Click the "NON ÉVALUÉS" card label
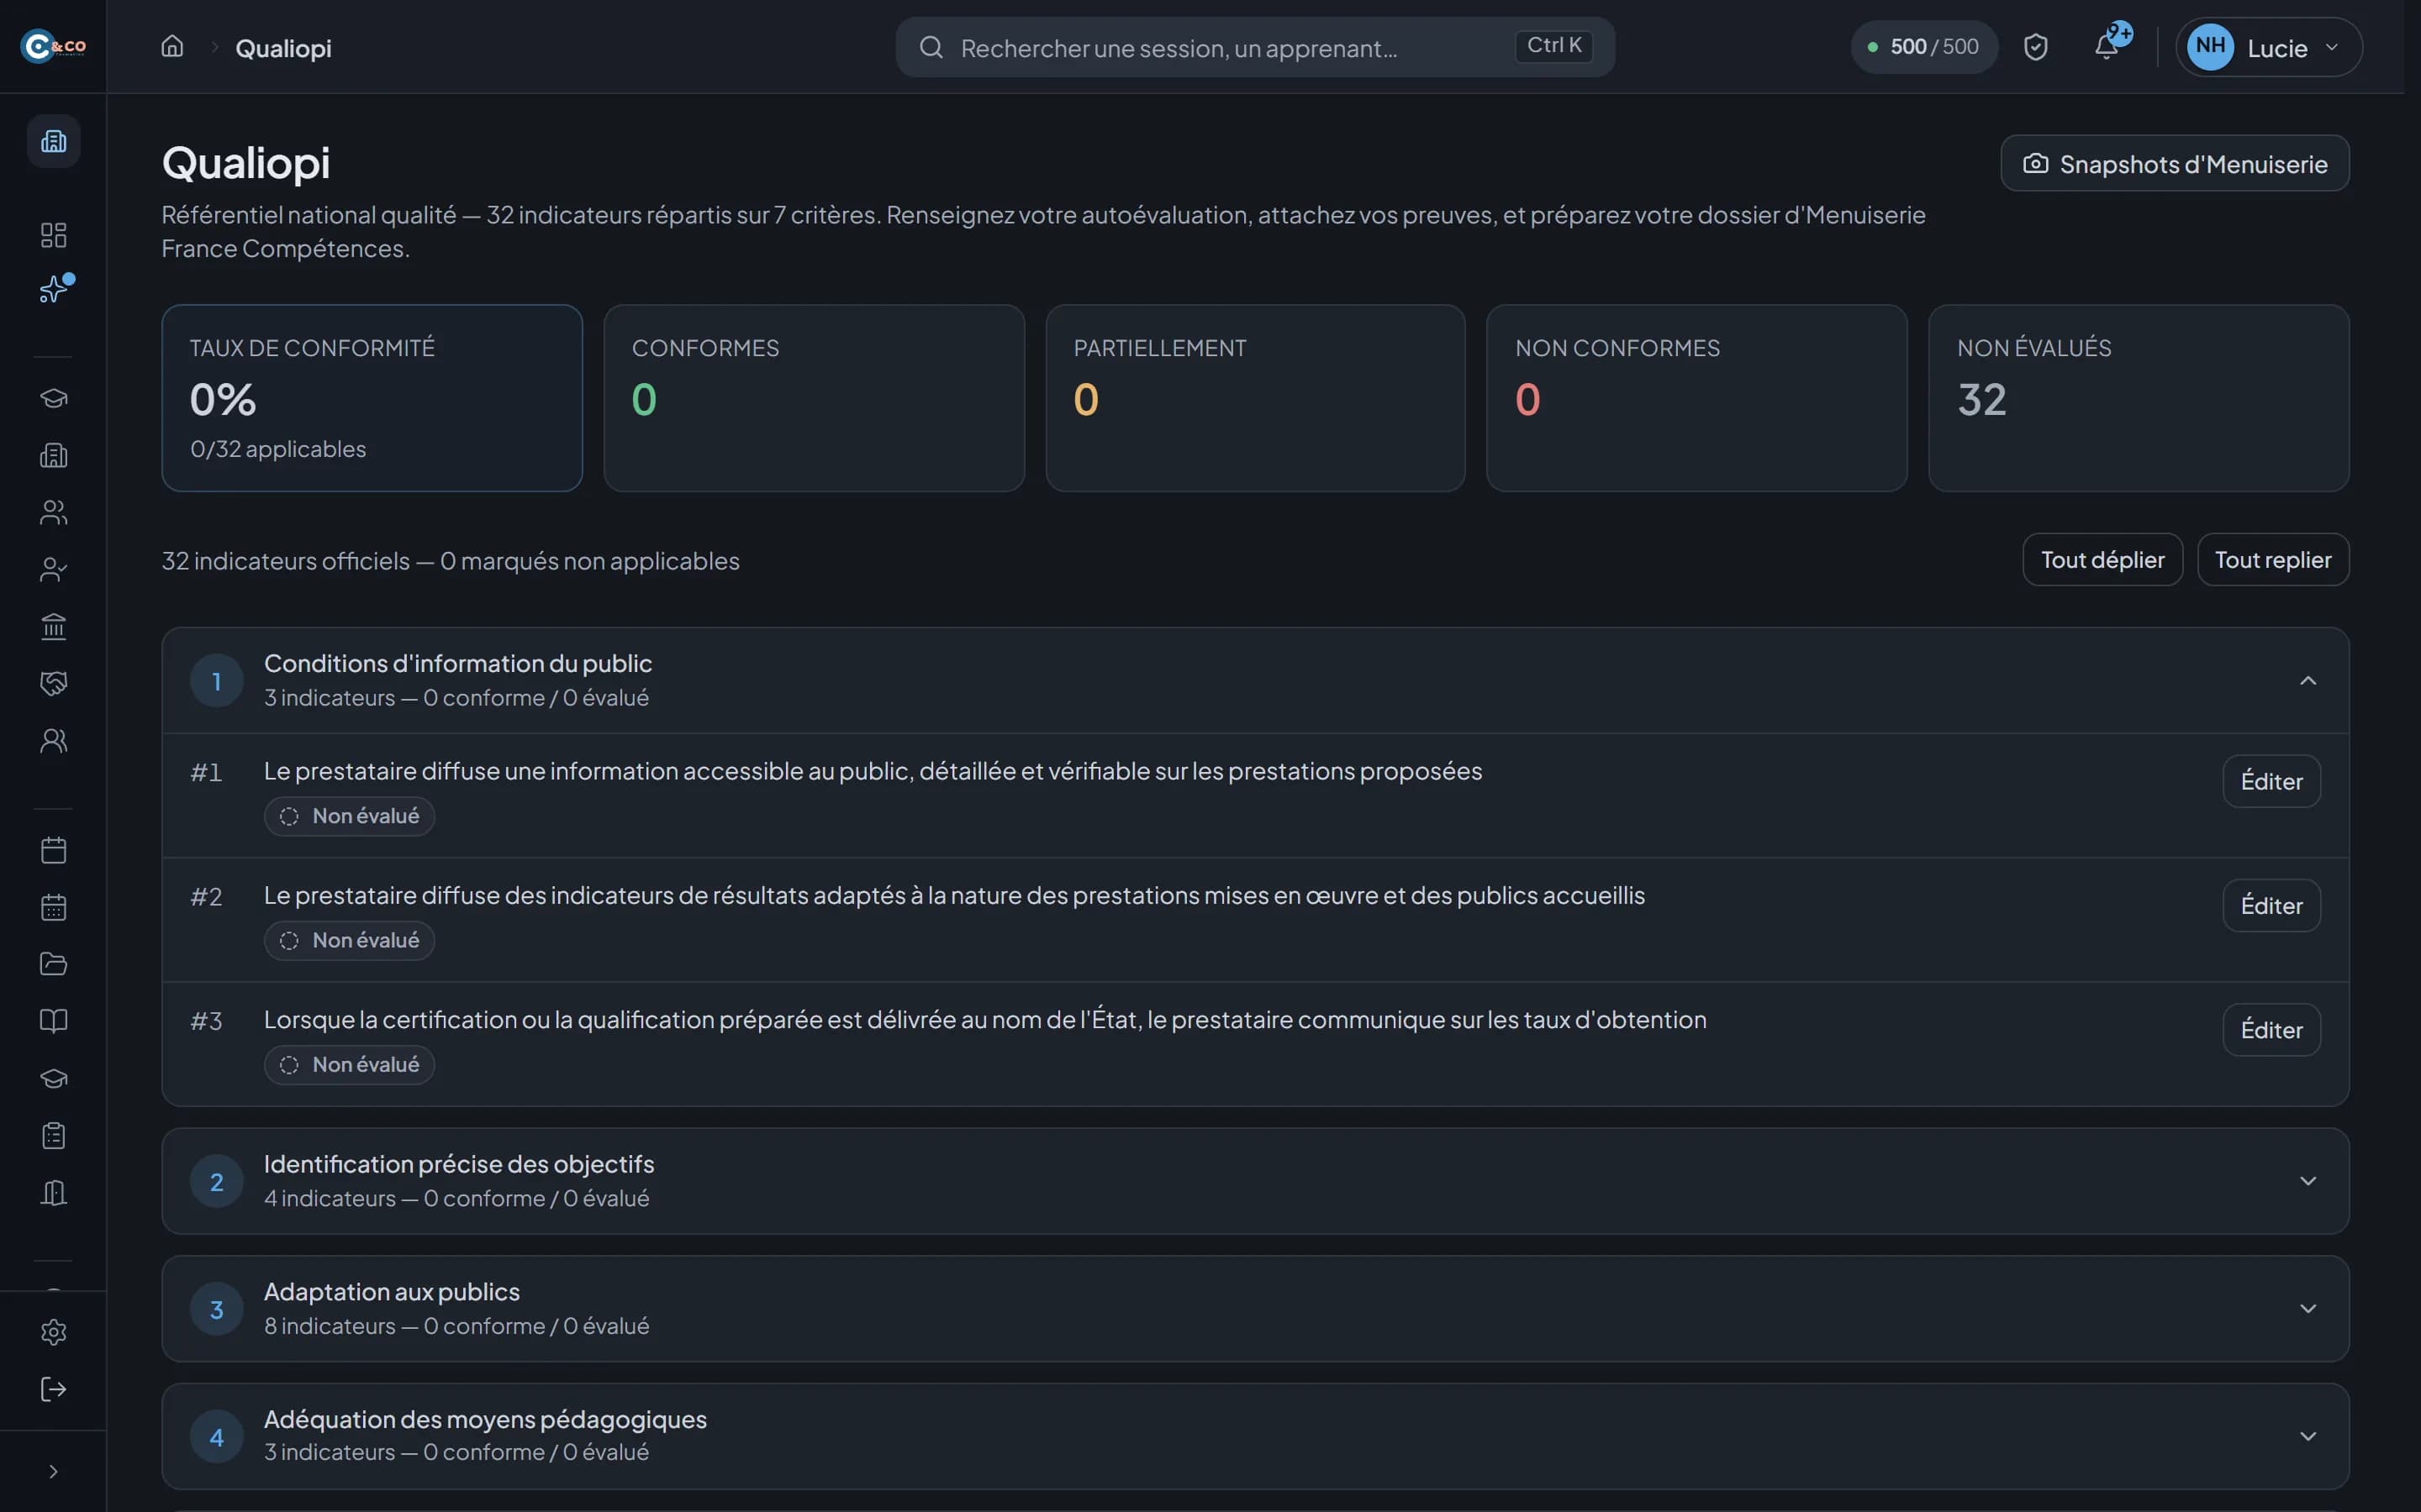 click(2033, 348)
